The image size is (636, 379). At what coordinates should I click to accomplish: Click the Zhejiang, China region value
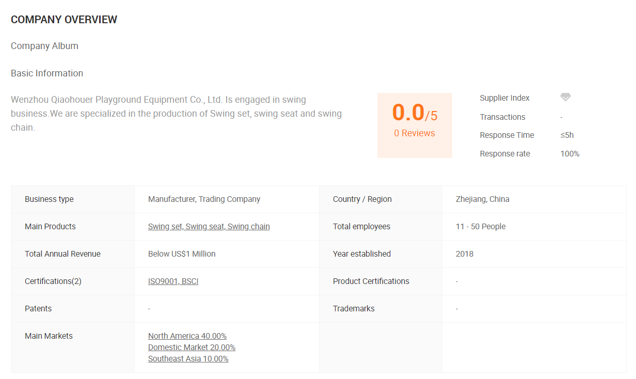pos(483,199)
